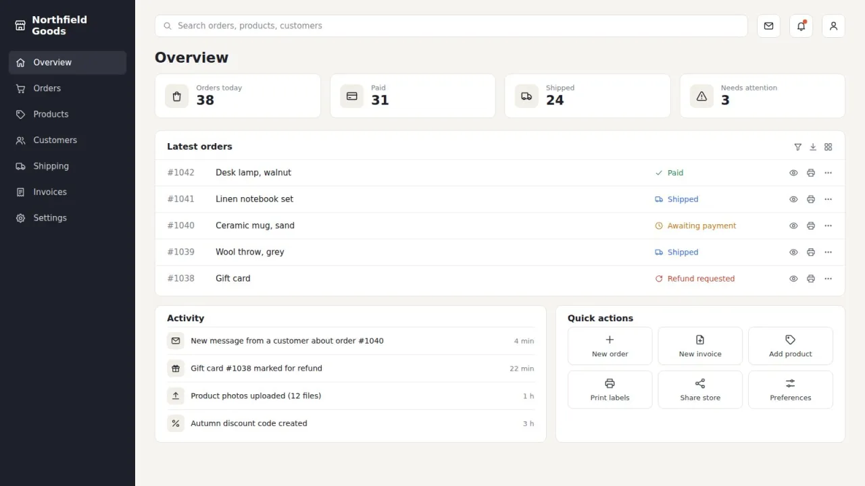This screenshot has width=865, height=486.
Task: Focus the search orders, products, customers field
Action: pyautogui.click(x=451, y=26)
